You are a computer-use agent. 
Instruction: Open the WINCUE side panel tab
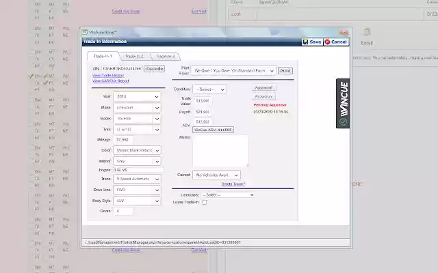(343, 103)
